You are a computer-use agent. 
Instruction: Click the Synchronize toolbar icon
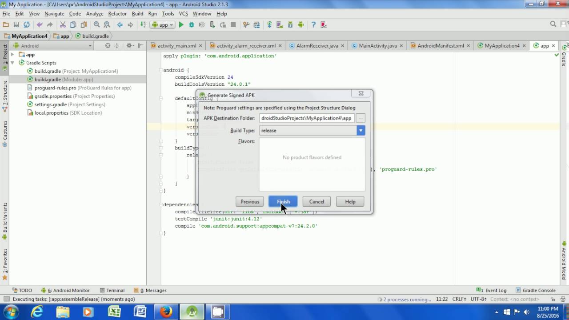tap(27, 25)
